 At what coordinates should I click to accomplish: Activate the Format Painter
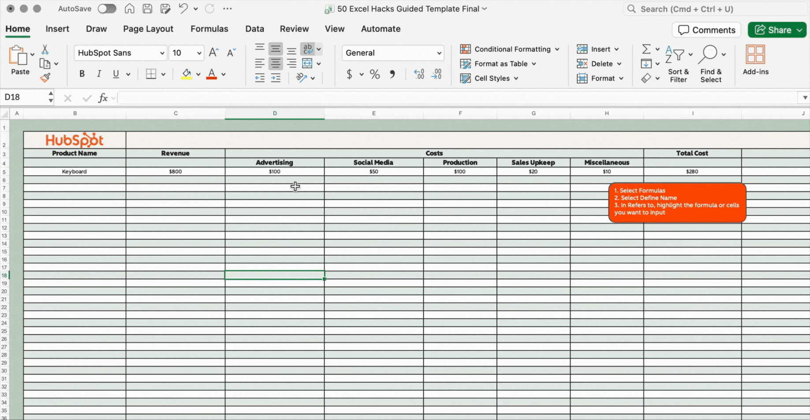pyautogui.click(x=45, y=78)
